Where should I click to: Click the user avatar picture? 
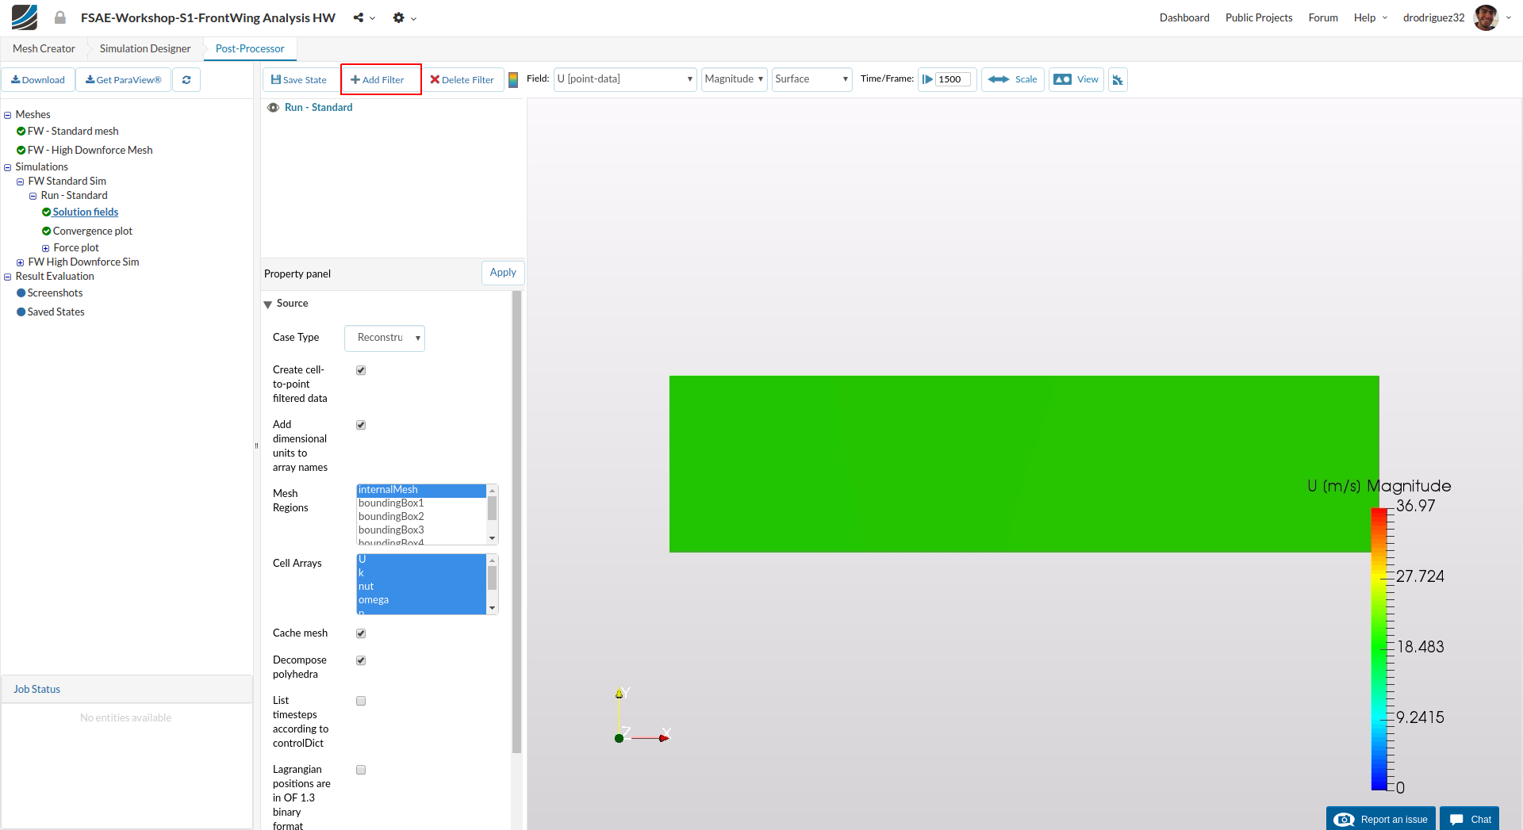coord(1486,17)
